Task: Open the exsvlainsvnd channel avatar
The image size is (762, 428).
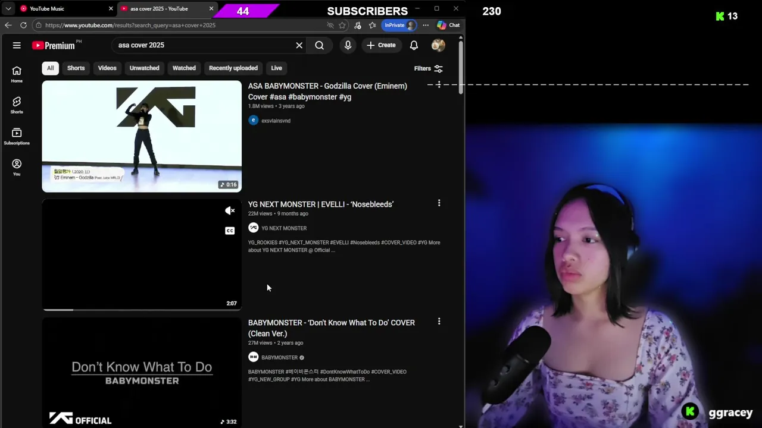Action: point(253,120)
